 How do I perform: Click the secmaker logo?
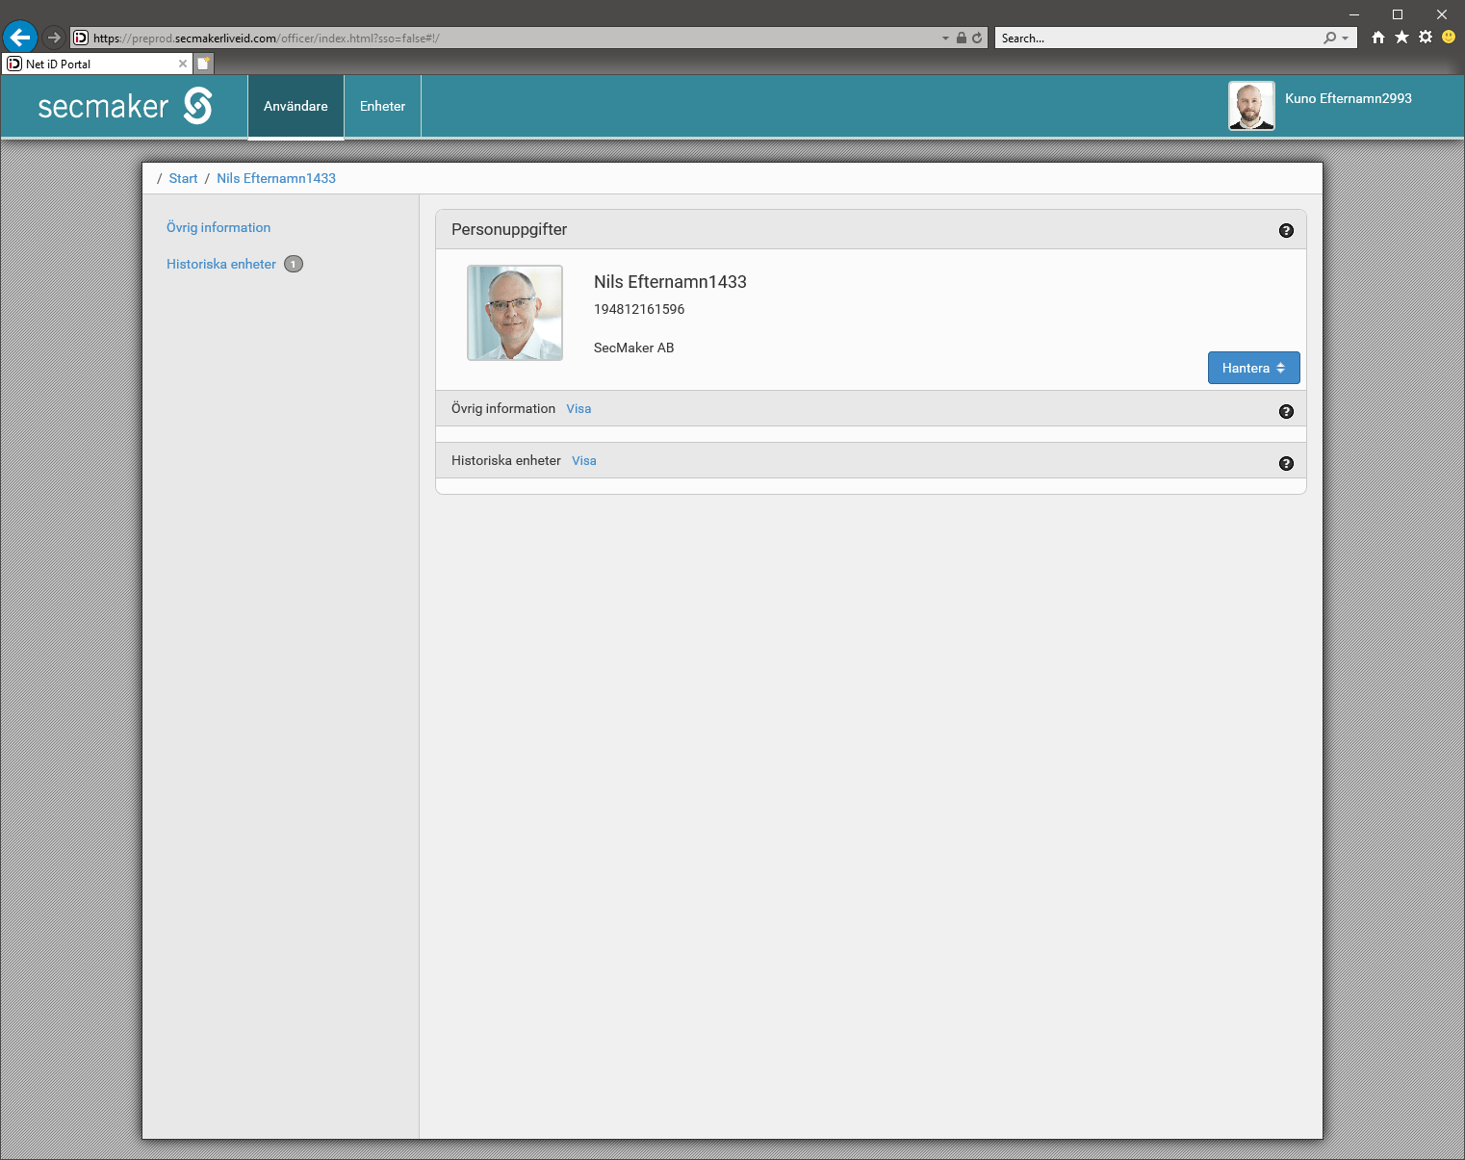125,106
